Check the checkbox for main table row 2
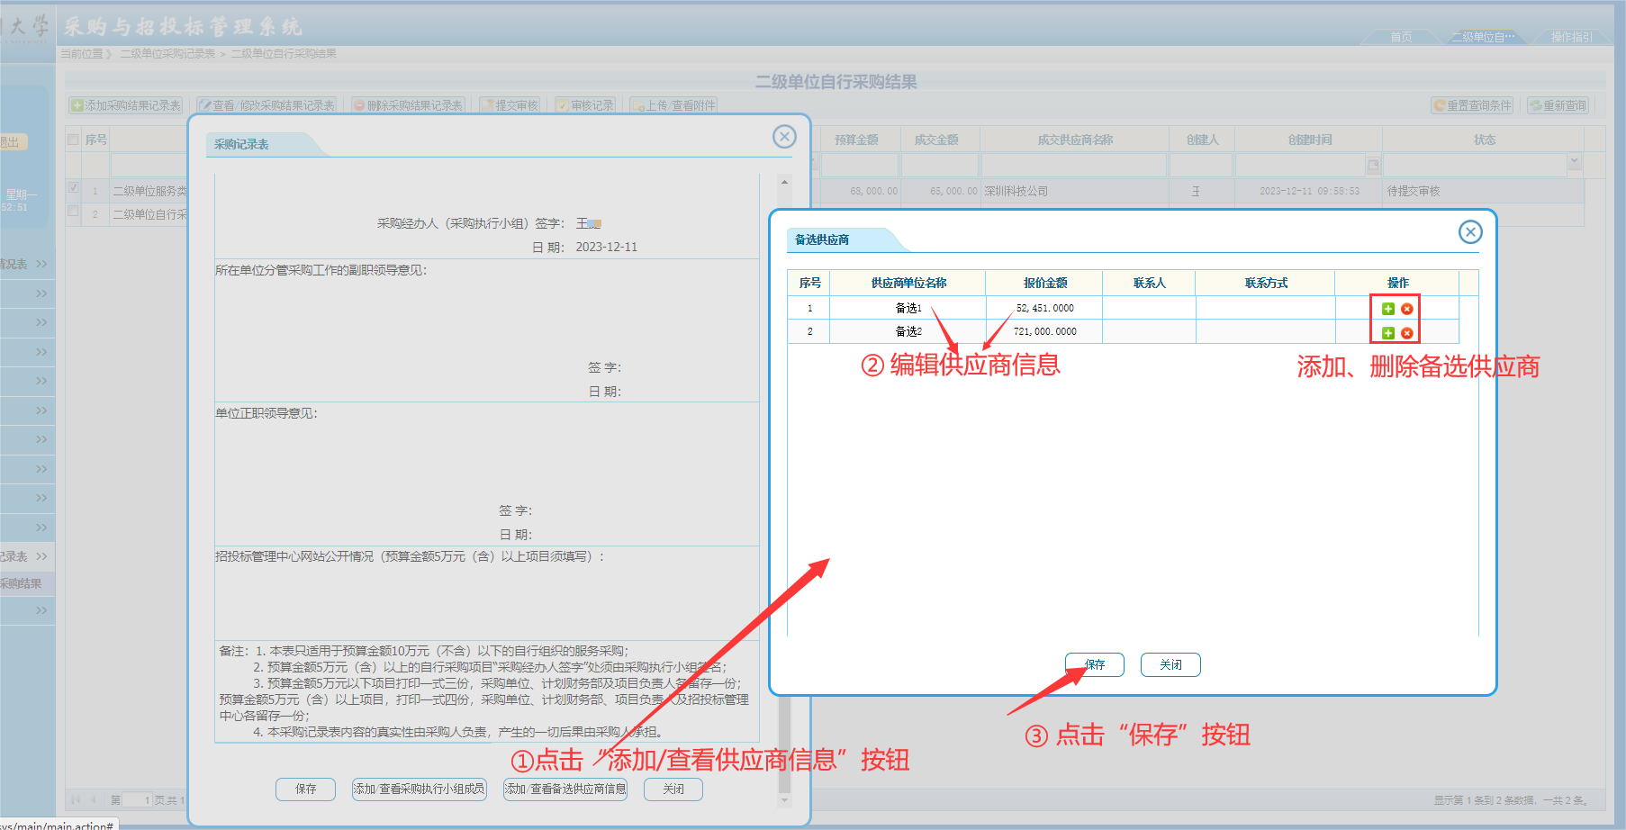 pyautogui.click(x=74, y=212)
